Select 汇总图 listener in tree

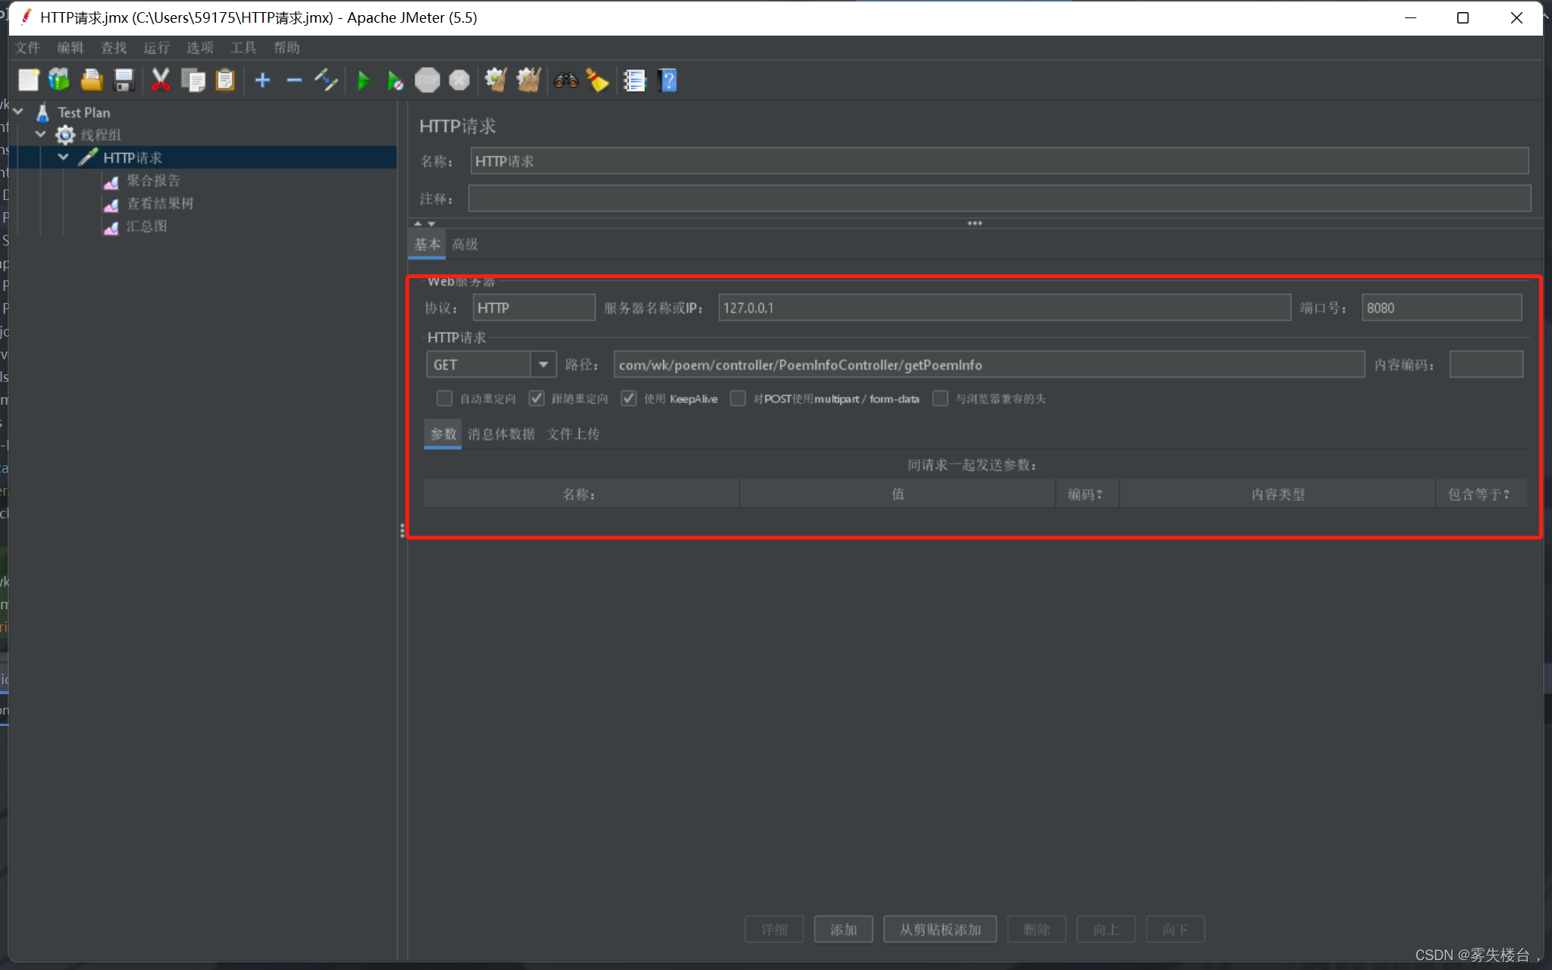(146, 226)
